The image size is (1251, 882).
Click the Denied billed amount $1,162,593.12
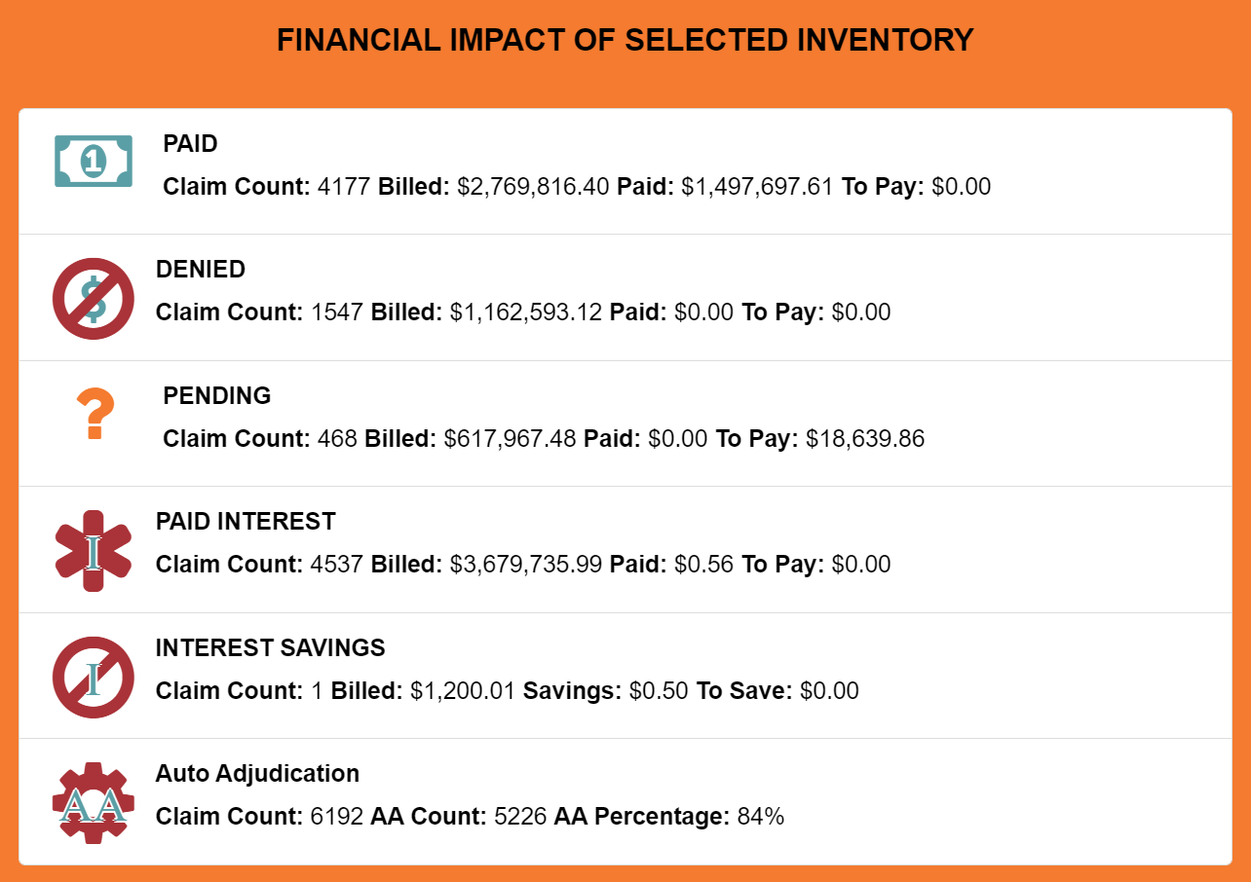[x=526, y=312]
